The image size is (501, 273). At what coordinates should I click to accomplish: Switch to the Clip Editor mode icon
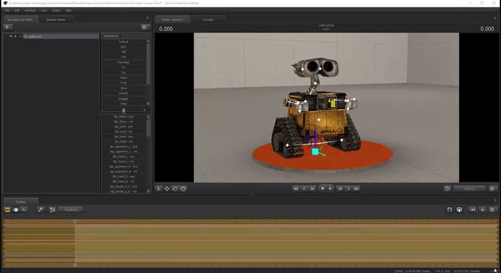tap(8, 210)
